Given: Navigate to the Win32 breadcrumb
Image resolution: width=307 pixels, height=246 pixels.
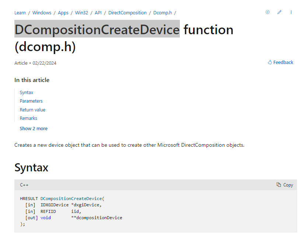Looking at the screenshot, I should coord(81,13).
